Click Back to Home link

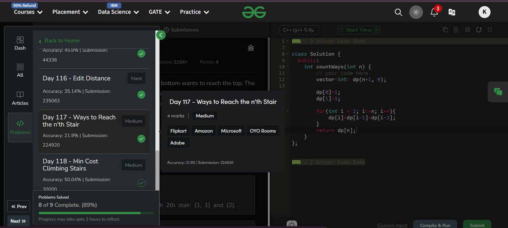59,41
